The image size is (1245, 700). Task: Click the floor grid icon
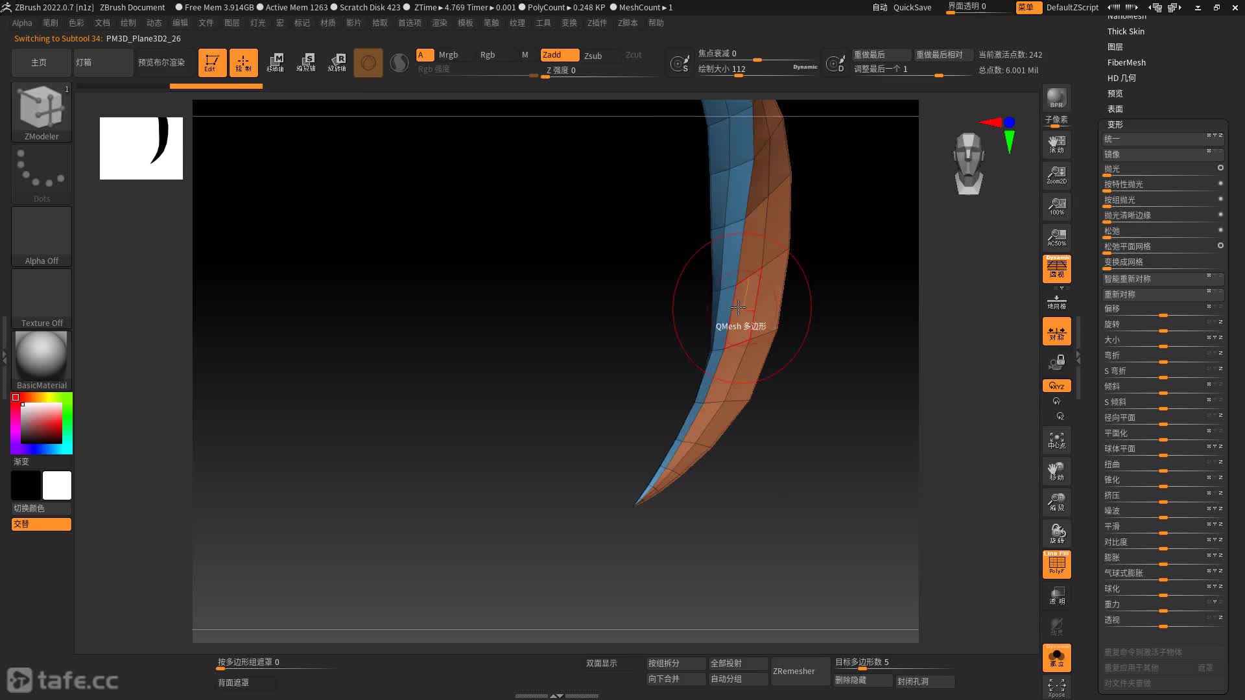click(1056, 302)
